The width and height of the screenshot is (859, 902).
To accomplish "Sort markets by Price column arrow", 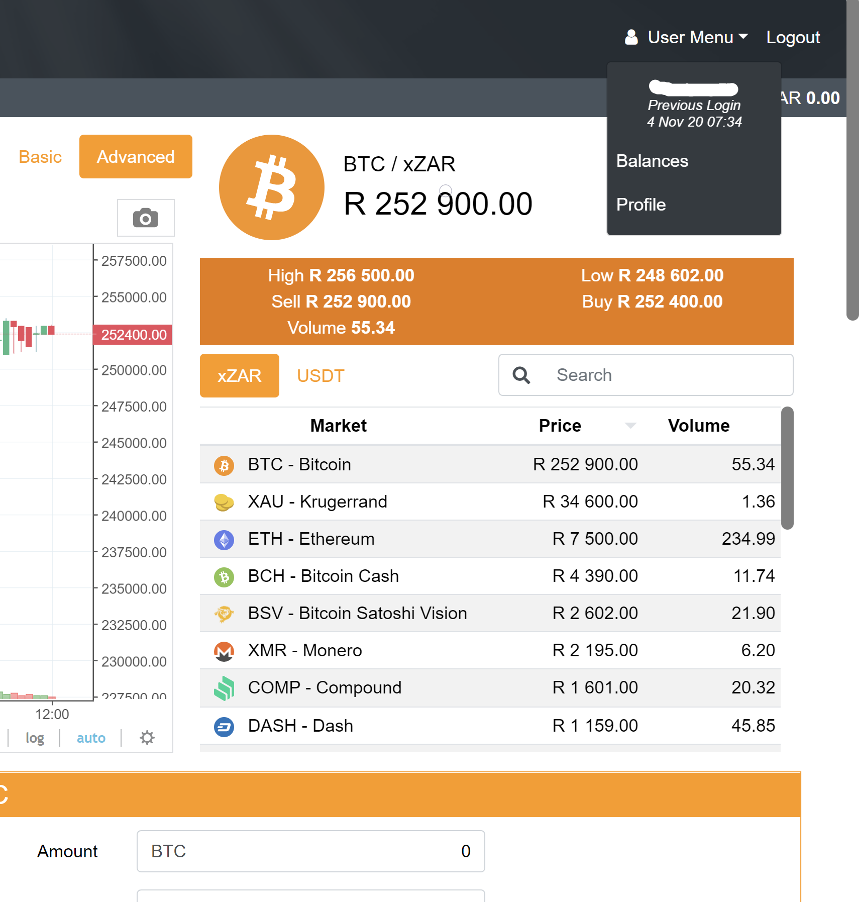I will tap(630, 426).
